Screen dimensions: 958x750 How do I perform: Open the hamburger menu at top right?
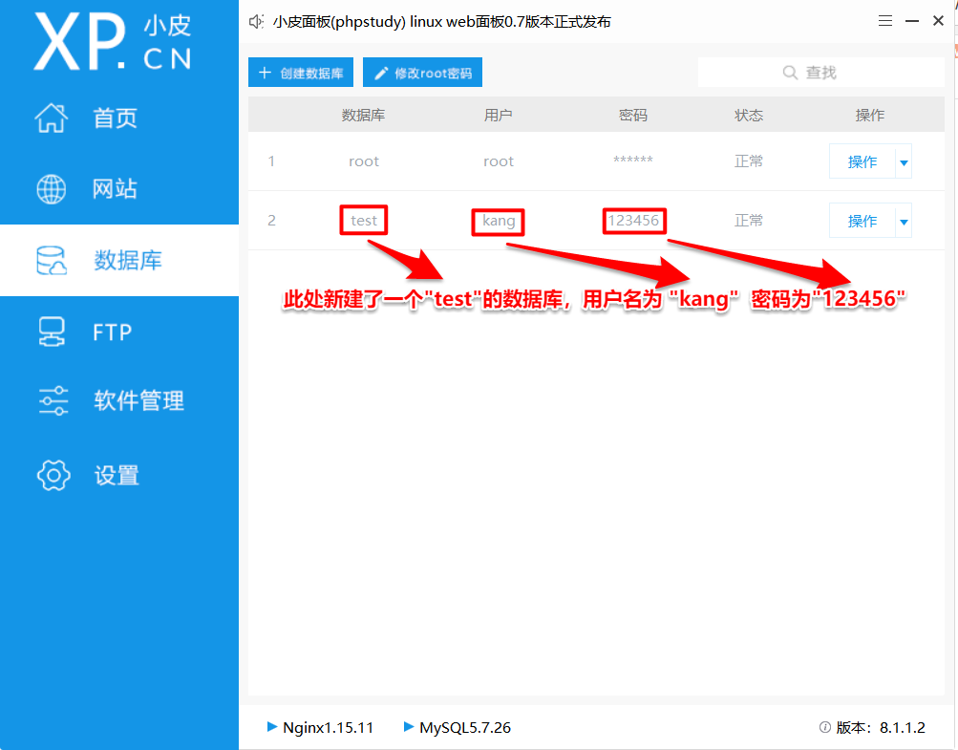pyautogui.click(x=885, y=19)
